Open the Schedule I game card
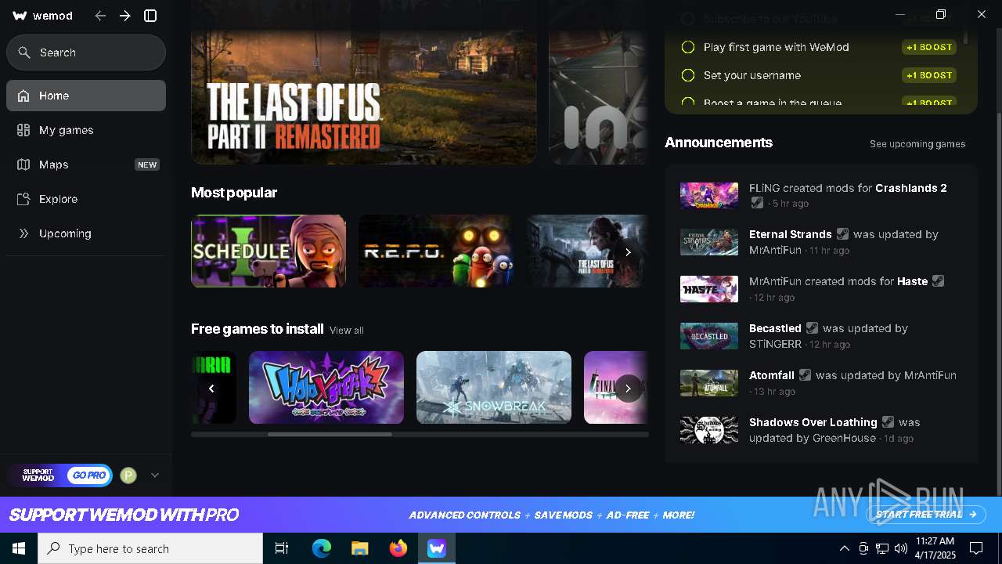The width and height of the screenshot is (1002, 564). click(269, 251)
